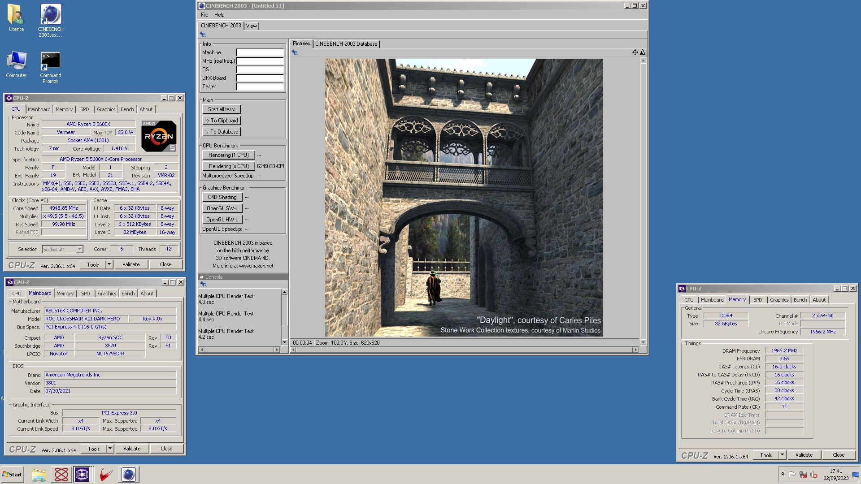
Task: Switch to the View tab in CINEBENCH
Action: click(x=252, y=26)
